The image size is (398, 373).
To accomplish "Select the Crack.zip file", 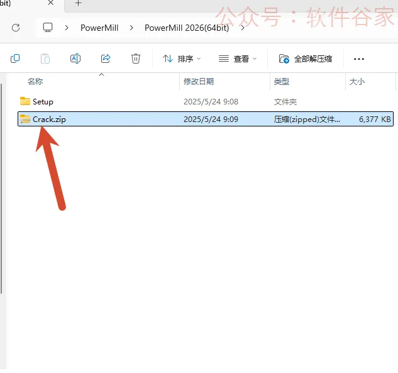I will point(206,119).
